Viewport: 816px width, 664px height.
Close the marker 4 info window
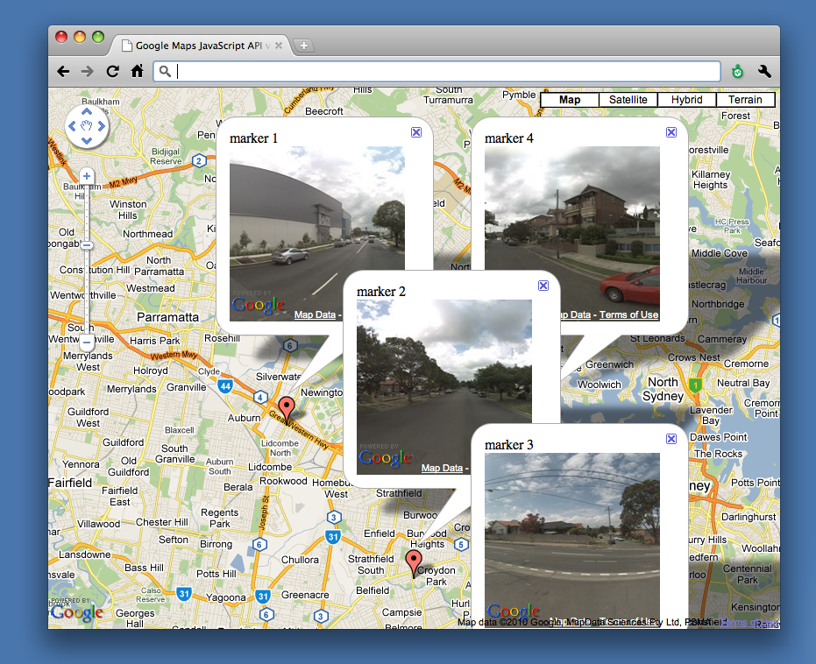click(671, 132)
